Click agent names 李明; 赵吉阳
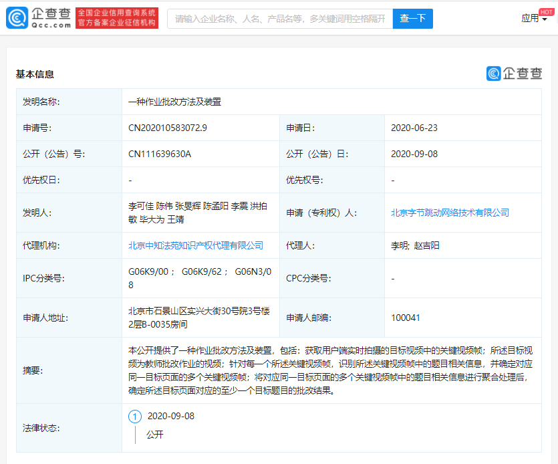The width and height of the screenshot is (558, 464). coord(415,245)
